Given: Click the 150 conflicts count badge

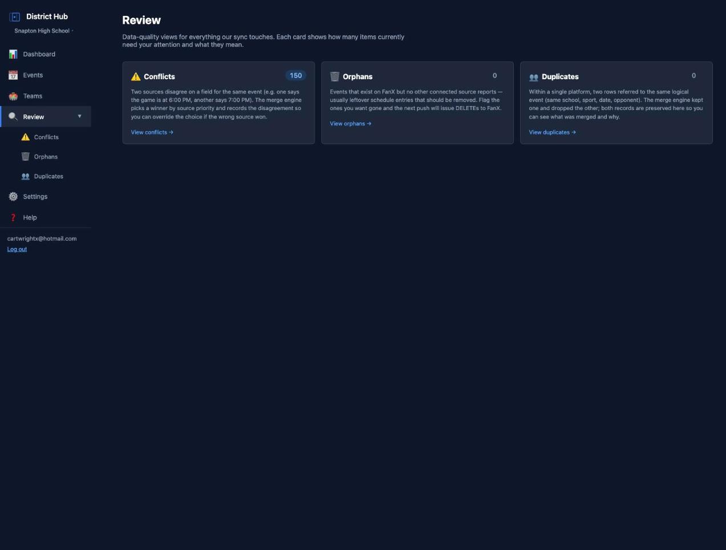Looking at the screenshot, I should coord(295,75).
